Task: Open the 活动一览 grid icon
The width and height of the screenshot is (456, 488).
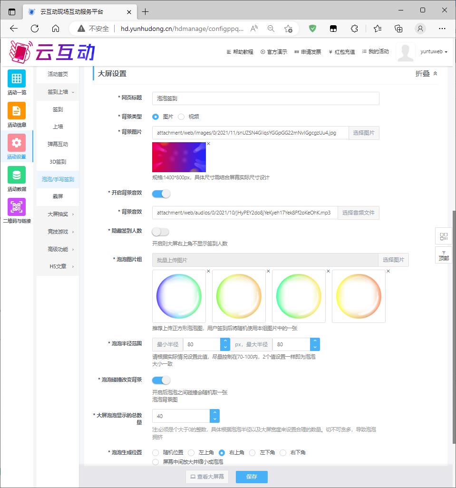Action: pos(17,78)
